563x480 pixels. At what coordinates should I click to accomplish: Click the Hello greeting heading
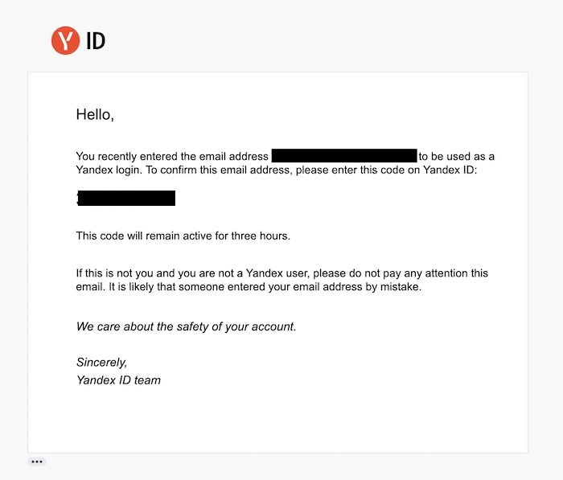point(95,114)
